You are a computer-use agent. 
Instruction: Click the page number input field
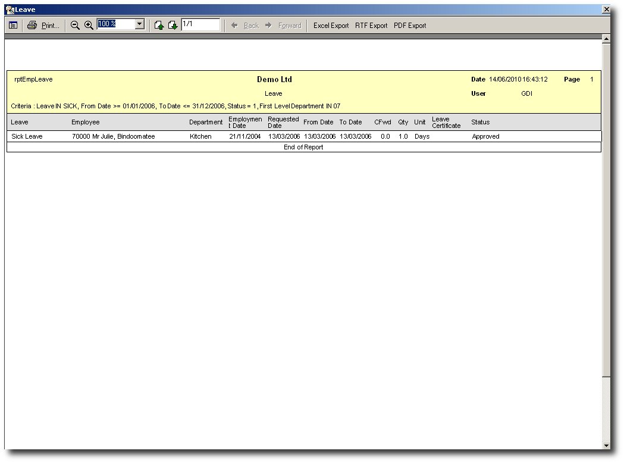point(200,24)
